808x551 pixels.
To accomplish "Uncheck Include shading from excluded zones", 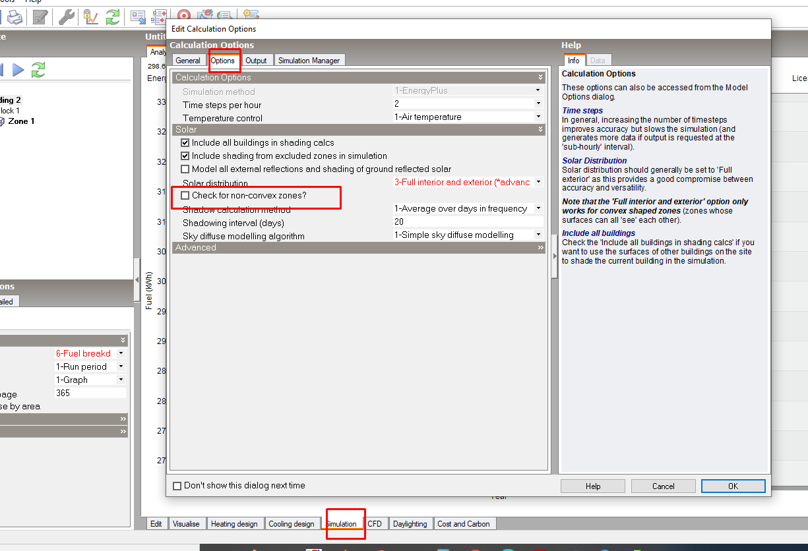I will [185, 156].
